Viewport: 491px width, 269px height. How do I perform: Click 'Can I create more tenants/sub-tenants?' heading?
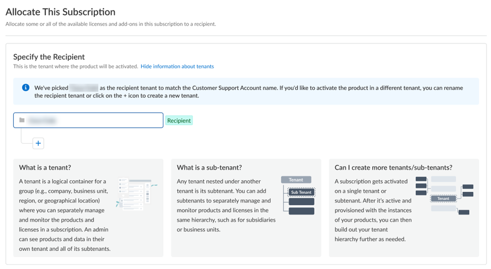click(393, 168)
